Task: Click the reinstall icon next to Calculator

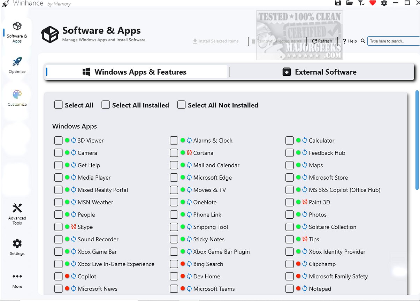Action: (x=305, y=141)
